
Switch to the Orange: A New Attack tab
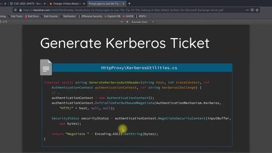pyautogui.click(x=67, y=4)
